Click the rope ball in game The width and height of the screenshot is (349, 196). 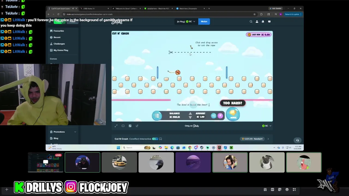tap(178, 72)
